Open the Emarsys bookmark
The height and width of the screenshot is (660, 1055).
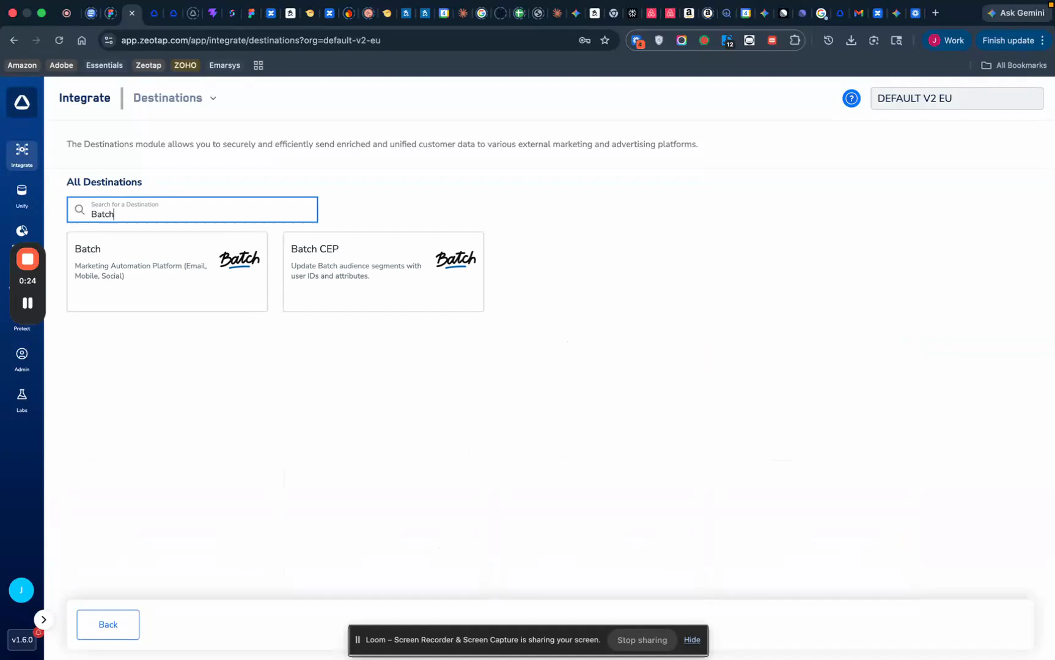[224, 65]
